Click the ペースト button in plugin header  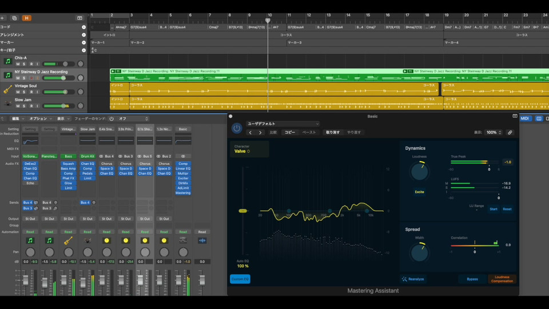tap(309, 132)
